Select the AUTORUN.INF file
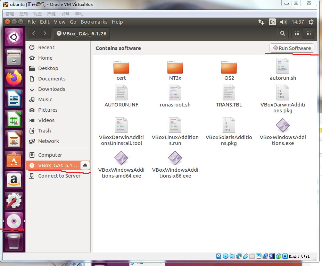The height and width of the screenshot is (266, 322). (121, 96)
